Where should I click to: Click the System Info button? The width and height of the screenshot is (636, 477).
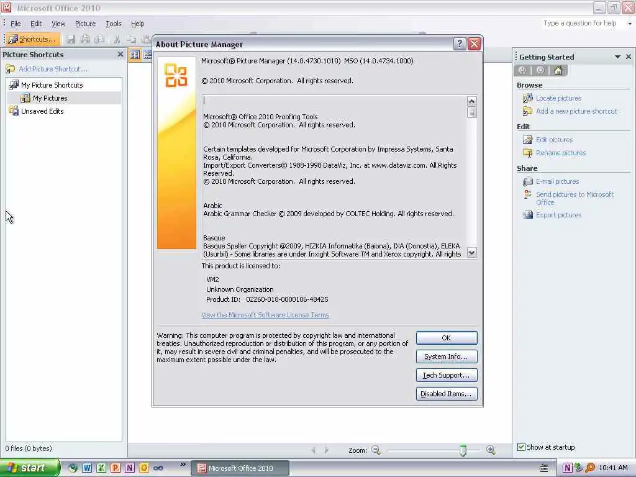tap(447, 357)
